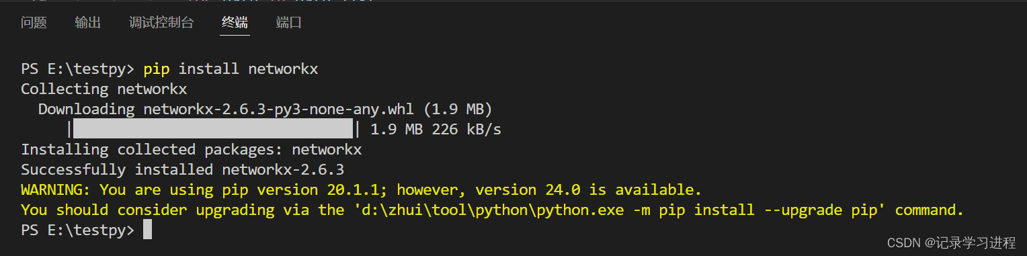The width and height of the screenshot is (1027, 256).
Task: Select the 终端 tab
Action: [x=235, y=23]
